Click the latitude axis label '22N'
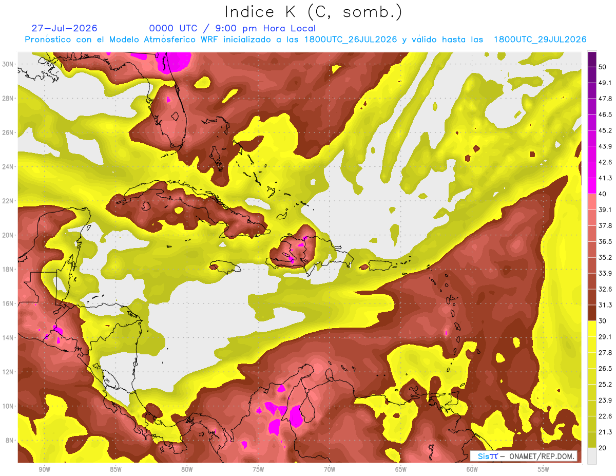Image resolution: width=616 pixels, height=476 pixels. pyautogui.click(x=8, y=201)
